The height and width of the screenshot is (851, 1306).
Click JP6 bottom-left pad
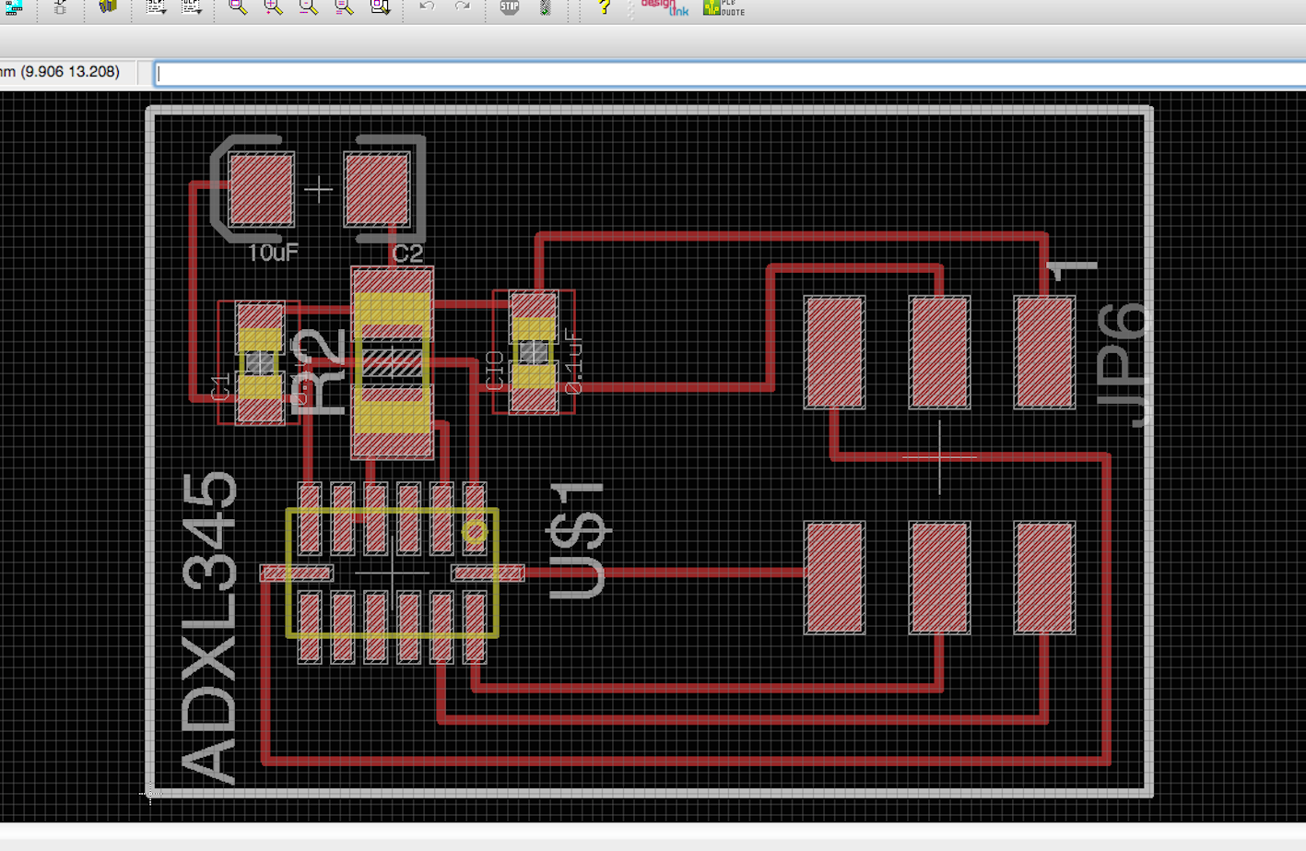point(834,578)
